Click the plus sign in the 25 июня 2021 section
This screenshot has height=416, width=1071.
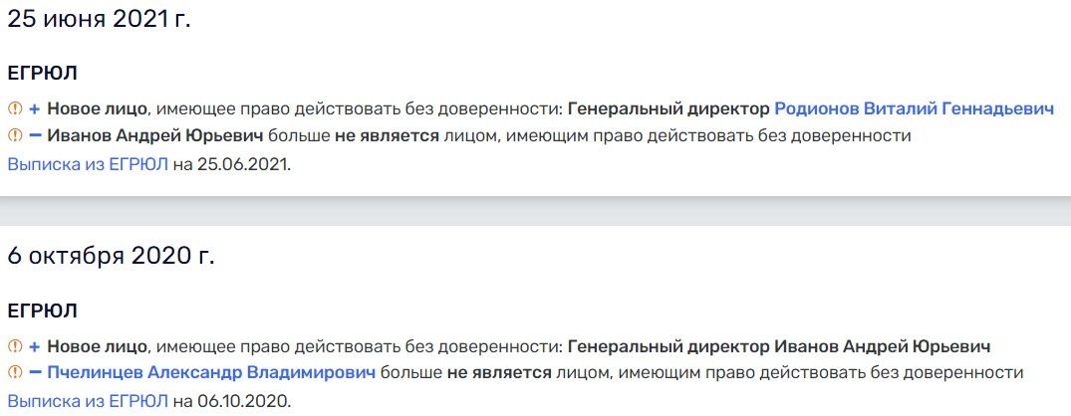click(x=35, y=108)
